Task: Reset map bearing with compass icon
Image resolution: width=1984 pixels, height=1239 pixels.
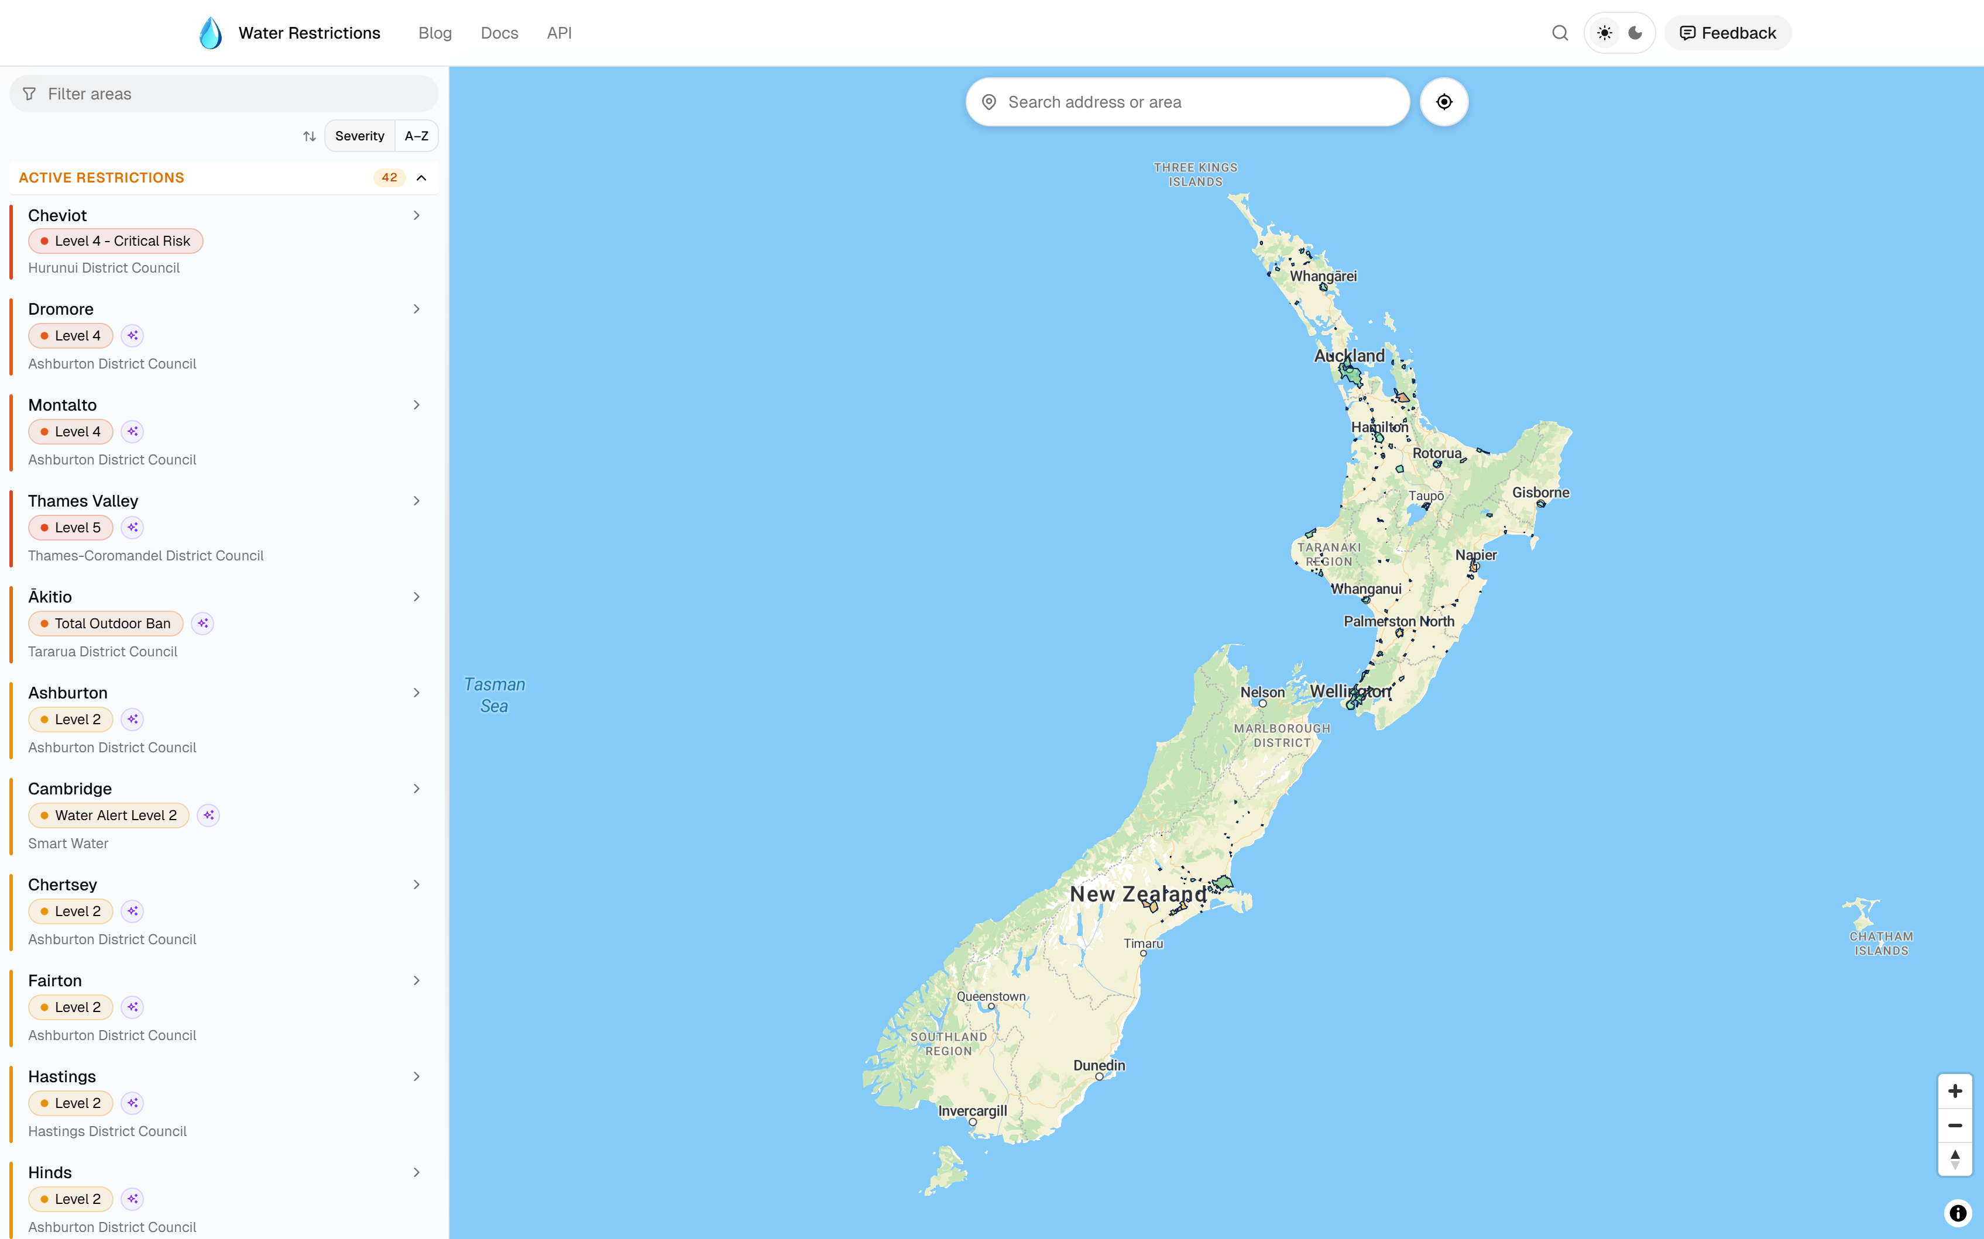Action: (1955, 1159)
